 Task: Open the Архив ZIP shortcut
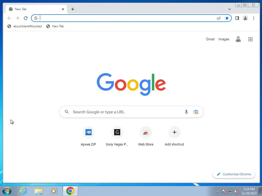pyautogui.click(x=88, y=136)
